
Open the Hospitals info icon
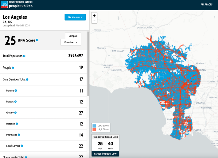tap(17, 124)
